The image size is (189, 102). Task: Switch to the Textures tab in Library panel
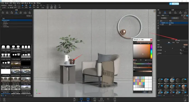point(12,12)
